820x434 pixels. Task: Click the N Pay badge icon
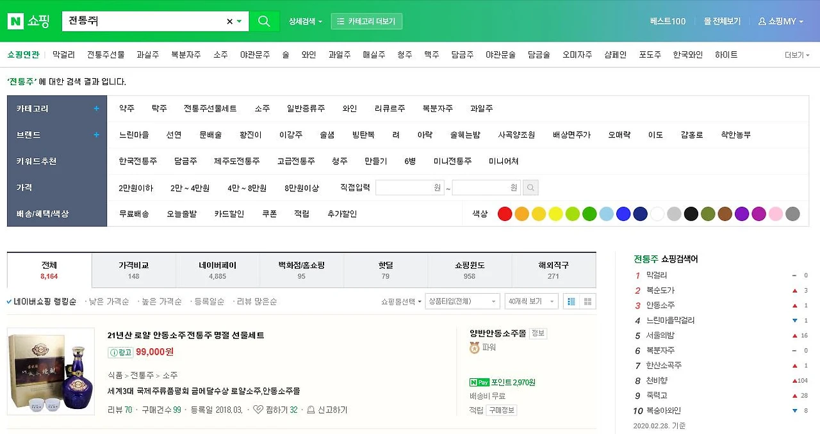[x=479, y=383]
